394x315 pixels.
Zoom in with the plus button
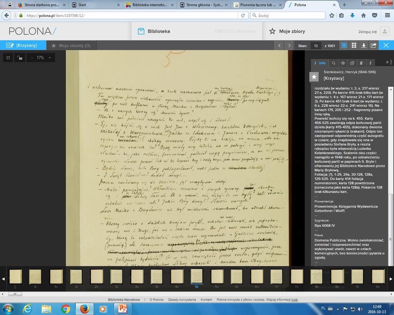pyautogui.click(x=50, y=58)
